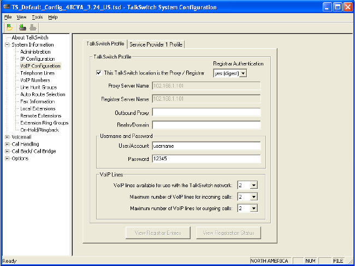Click the Password input field

[206, 159]
